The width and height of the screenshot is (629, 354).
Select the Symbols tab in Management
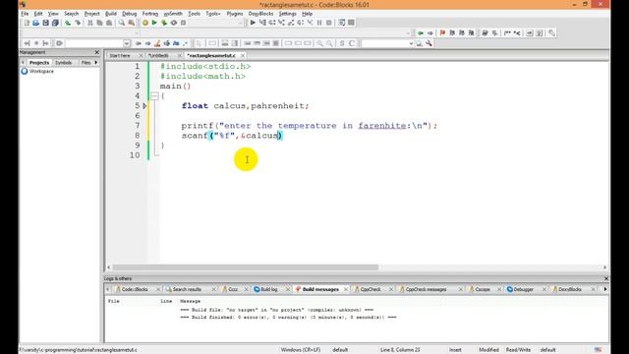pyautogui.click(x=63, y=63)
